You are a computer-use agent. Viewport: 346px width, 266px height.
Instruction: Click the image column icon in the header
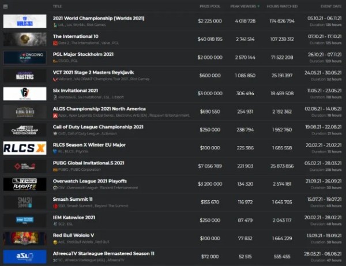coord(6,6)
